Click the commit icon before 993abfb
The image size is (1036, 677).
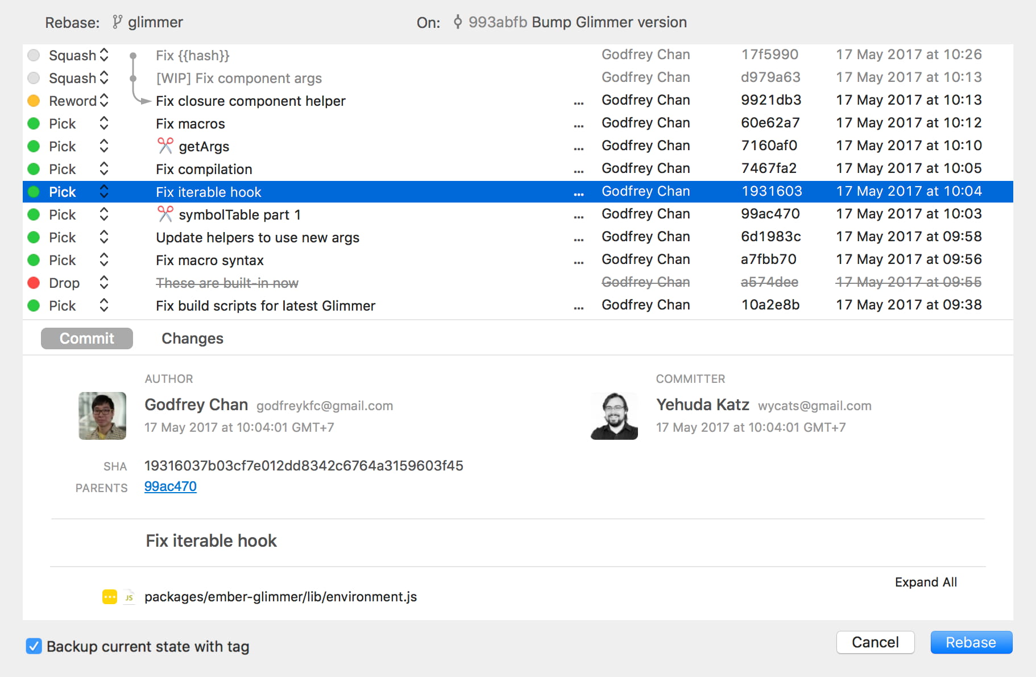[x=458, y=22]
